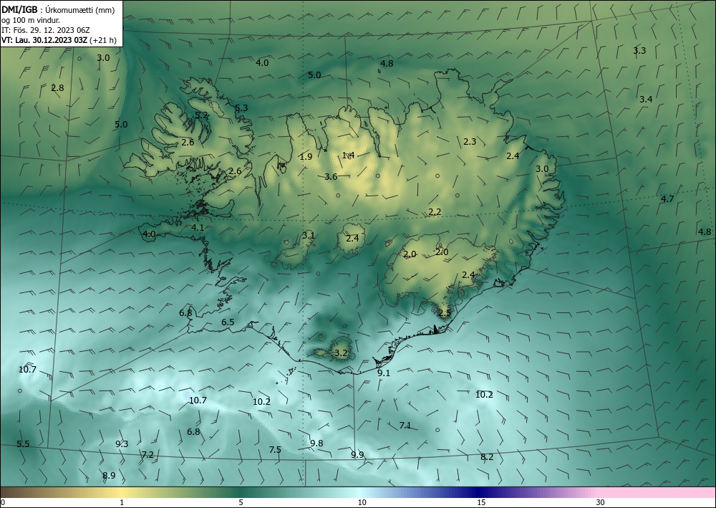Select the 'IT: Fös. 29. 12. 2023 06Z' line
This screenshot has height=508, width=716.
pos(46,30)
